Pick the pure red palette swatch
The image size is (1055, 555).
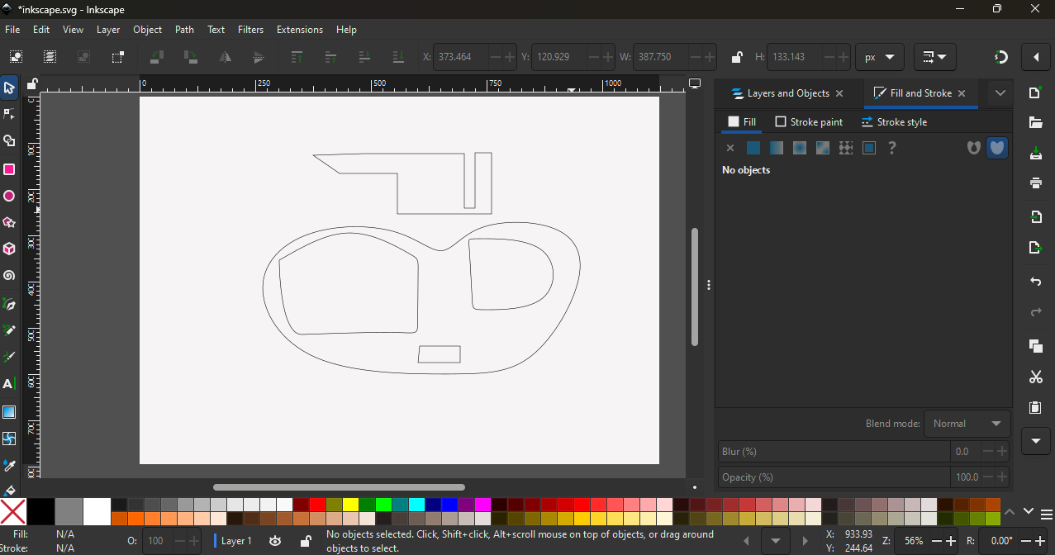tap(317, 505)
